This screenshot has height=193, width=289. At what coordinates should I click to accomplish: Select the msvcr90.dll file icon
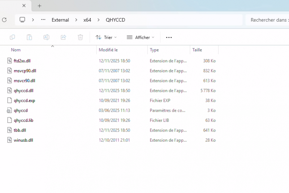click(x=9, y=81)
